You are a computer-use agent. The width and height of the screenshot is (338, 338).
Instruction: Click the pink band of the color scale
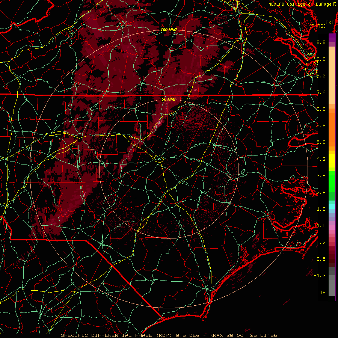332,228
